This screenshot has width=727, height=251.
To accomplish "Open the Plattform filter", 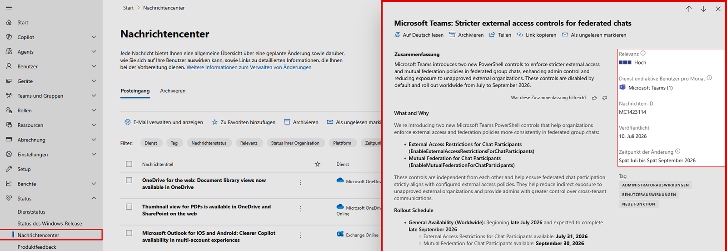I will coord(342,143).
